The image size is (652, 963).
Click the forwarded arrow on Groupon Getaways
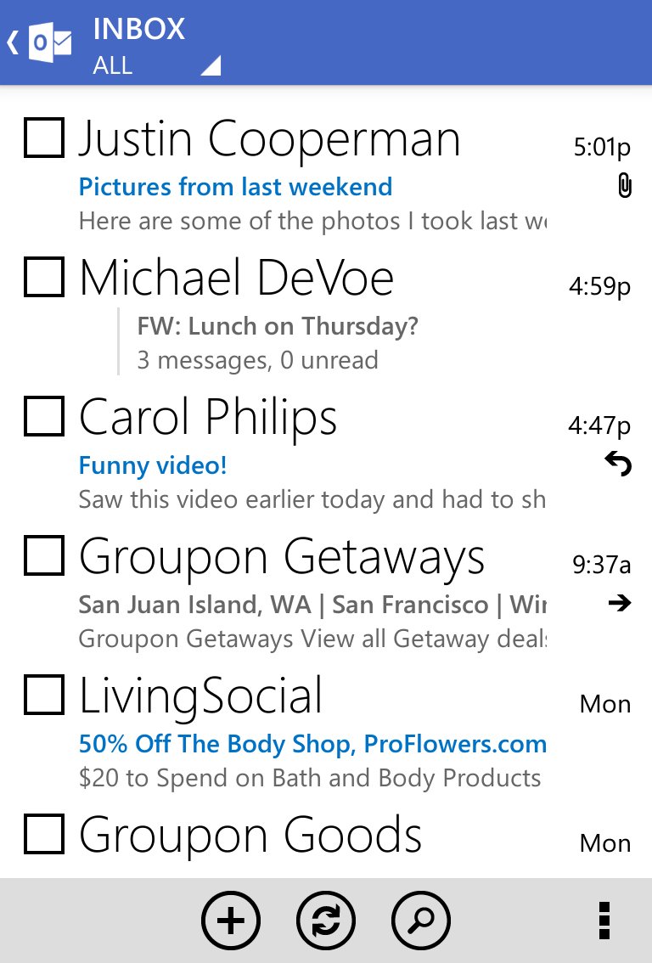(620, 604)
